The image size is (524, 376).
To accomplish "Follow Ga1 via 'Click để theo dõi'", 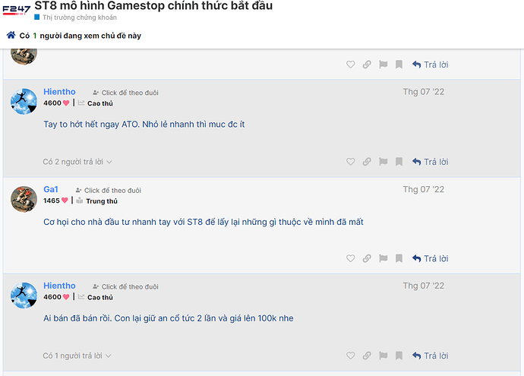I will coord(109,190).
